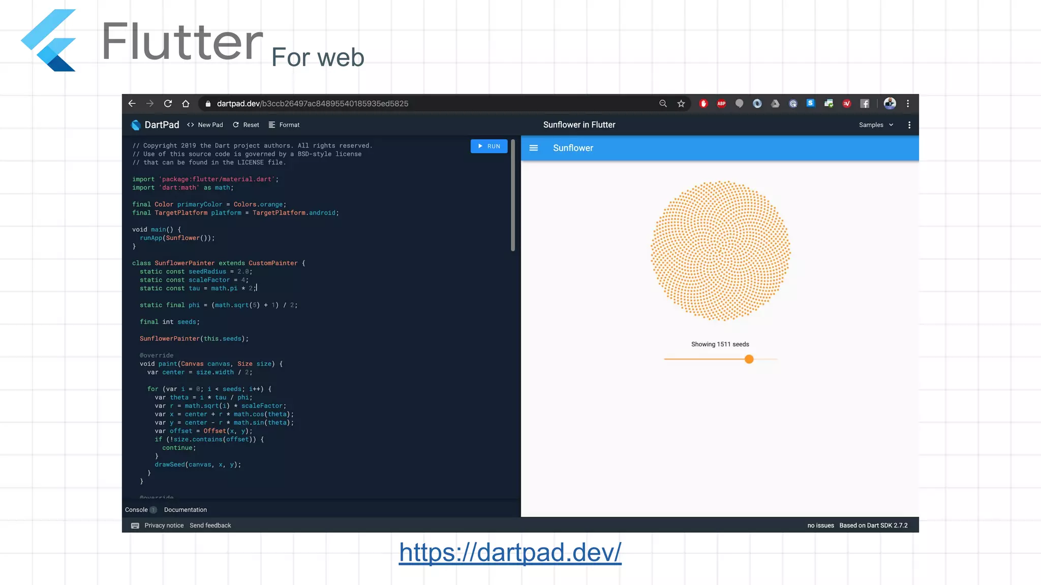Open the red hand blocker extension
This screenshot has width=1041, height=585.
point(703,104)
